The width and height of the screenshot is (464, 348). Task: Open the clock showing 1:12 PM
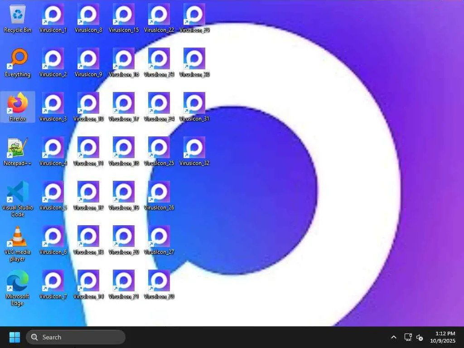[x=443, y=337]
